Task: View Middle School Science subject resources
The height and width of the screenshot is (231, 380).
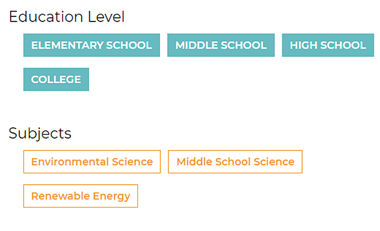Action: (235, 162)
